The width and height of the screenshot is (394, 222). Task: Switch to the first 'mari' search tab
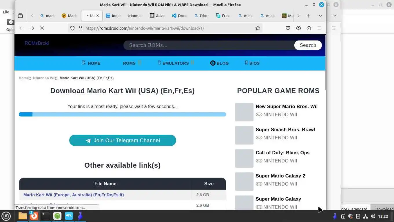(48, 16)
